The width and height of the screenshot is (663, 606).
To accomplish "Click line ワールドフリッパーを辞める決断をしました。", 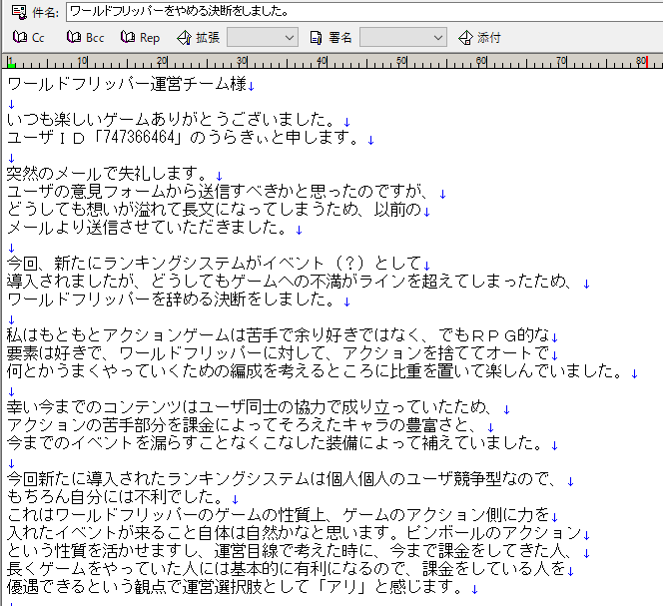I will point(173,300).
